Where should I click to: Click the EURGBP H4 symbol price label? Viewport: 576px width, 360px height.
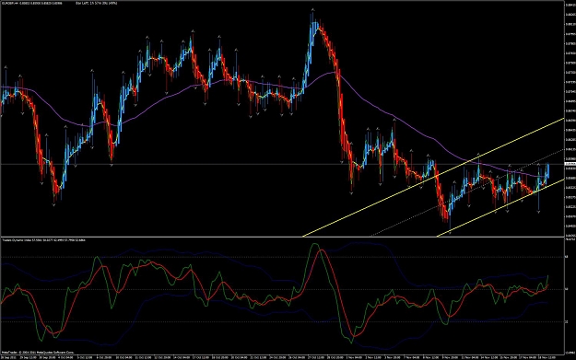(x=32, y=3)
